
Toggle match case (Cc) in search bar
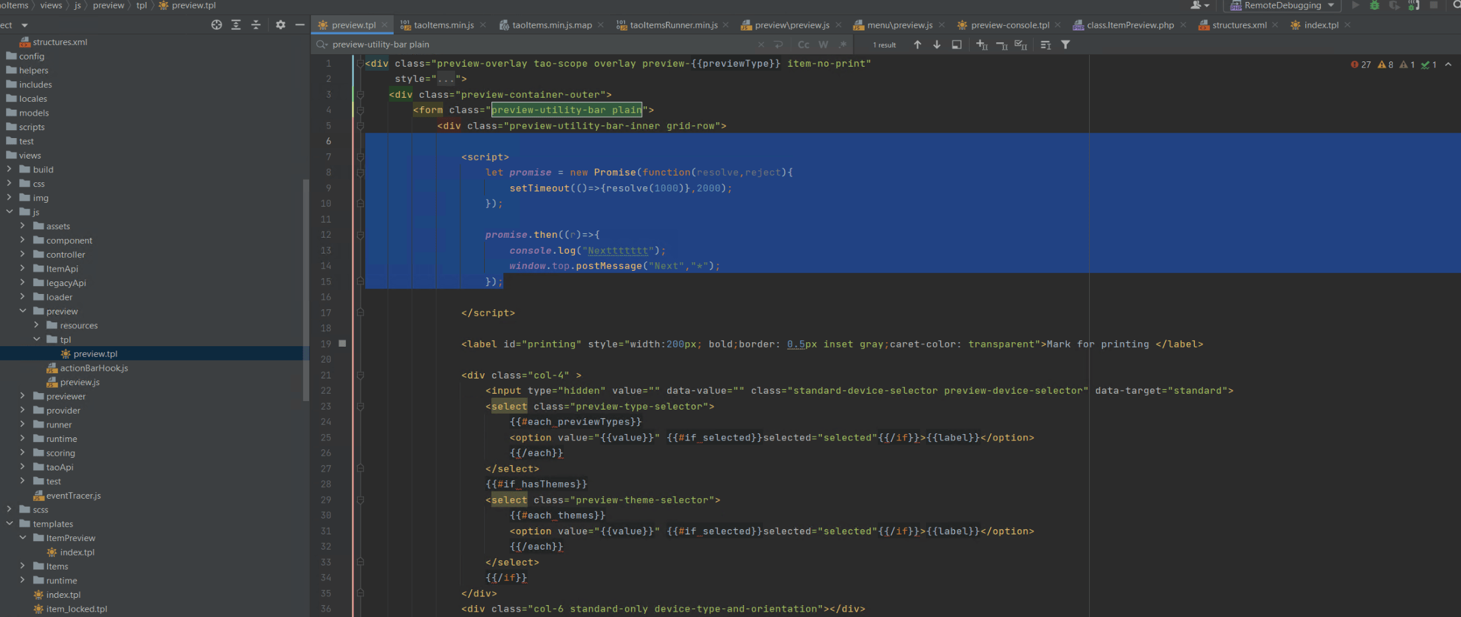click(803, 44)
